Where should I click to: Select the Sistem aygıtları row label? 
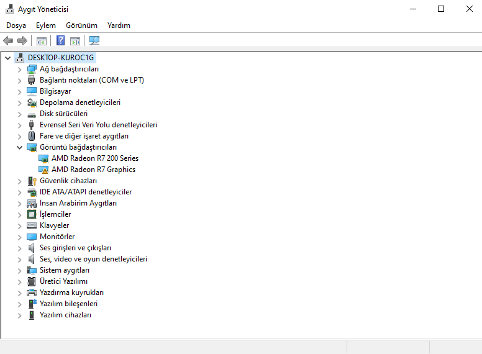[x=65, y=270]
